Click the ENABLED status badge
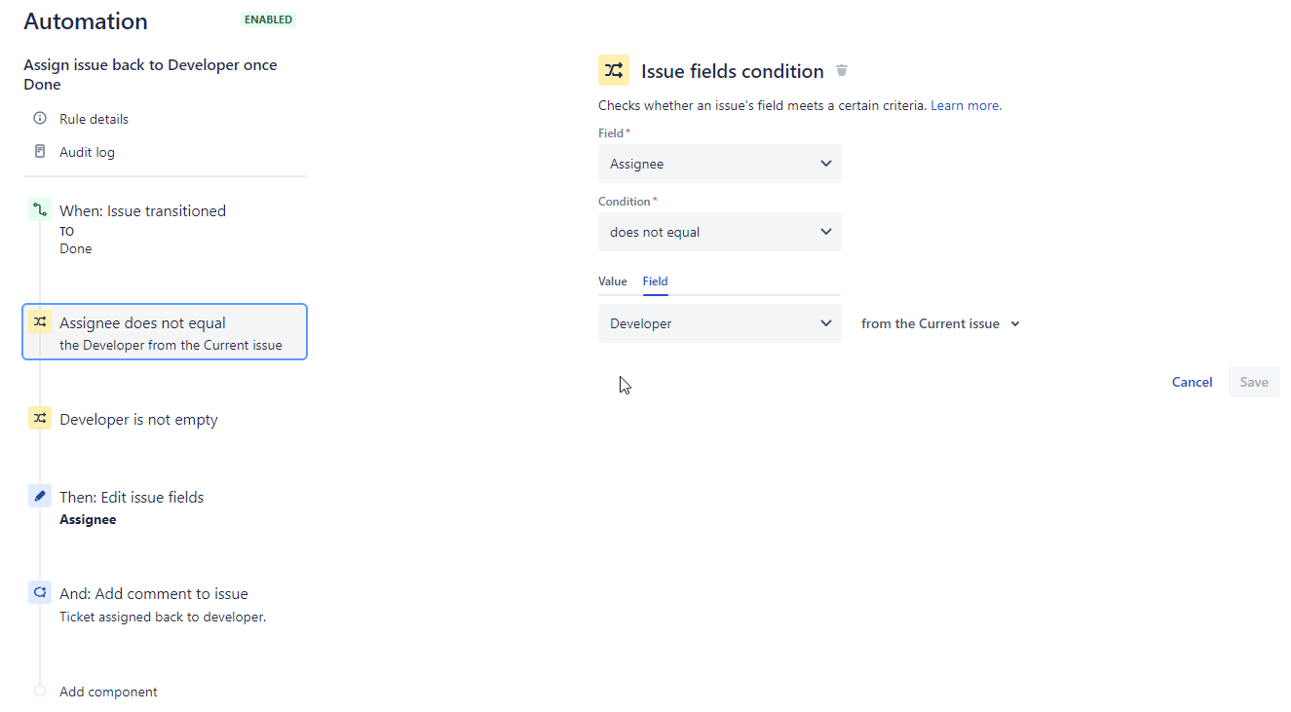This screenshot has height=712, width=1291. tap(268, 19)
